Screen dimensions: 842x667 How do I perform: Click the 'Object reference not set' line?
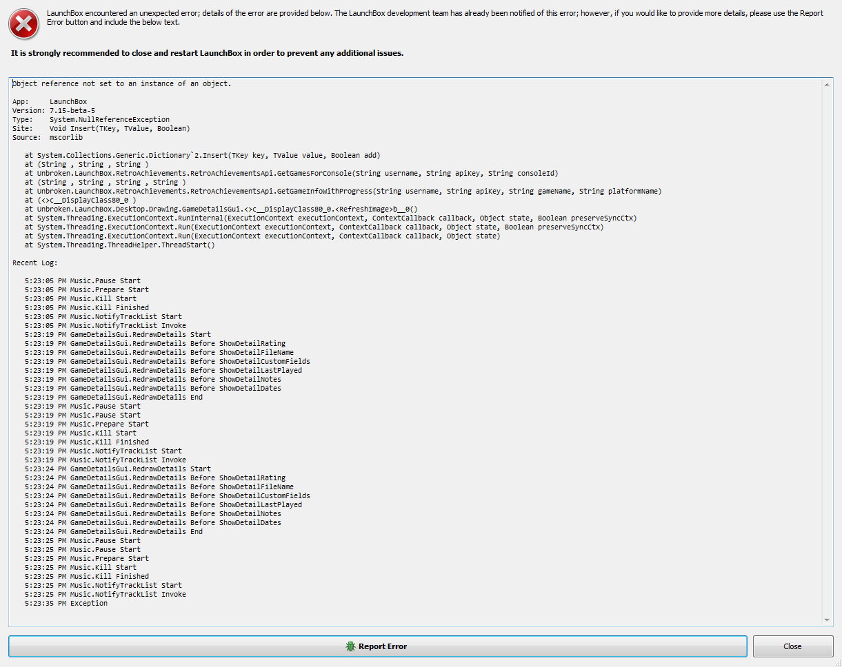tap(122, 83)
